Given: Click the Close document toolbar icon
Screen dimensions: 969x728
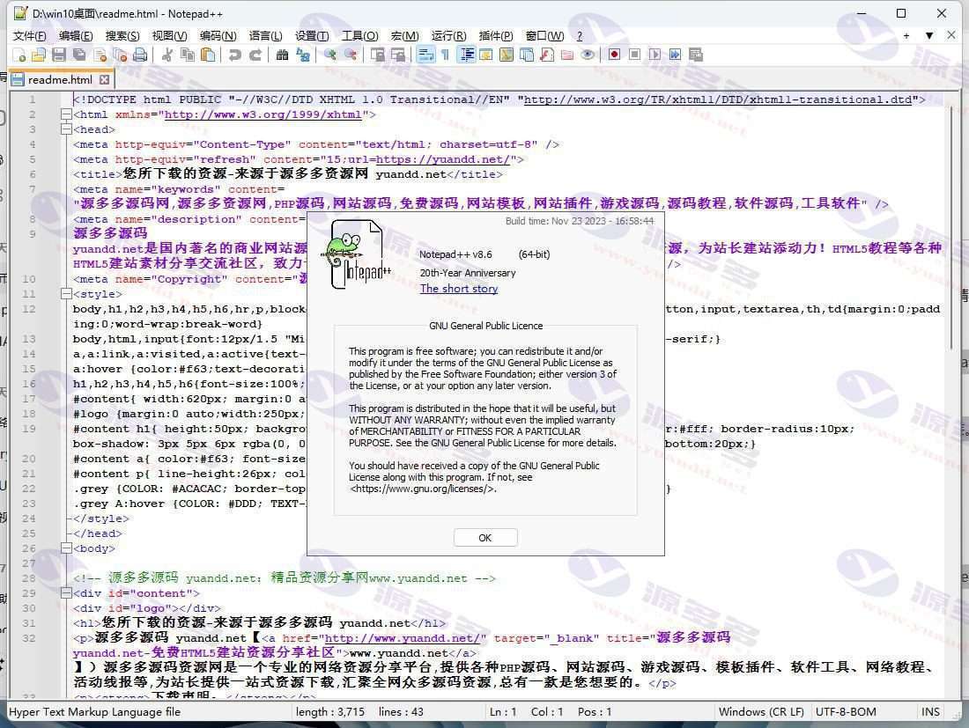Looking at the screenshot, I should (100, 55).
